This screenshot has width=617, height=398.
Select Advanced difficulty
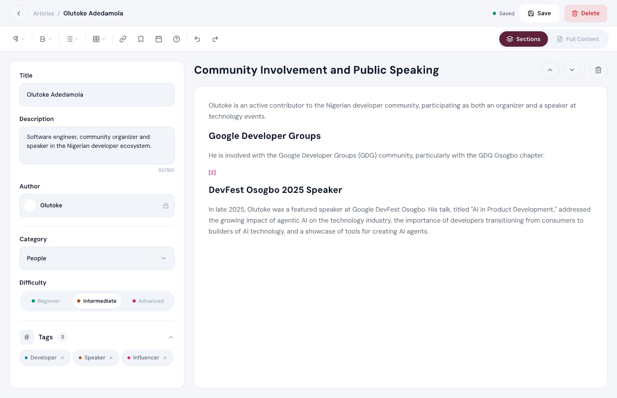click(148, 301)
